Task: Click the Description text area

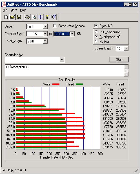Action: [65, 71]
